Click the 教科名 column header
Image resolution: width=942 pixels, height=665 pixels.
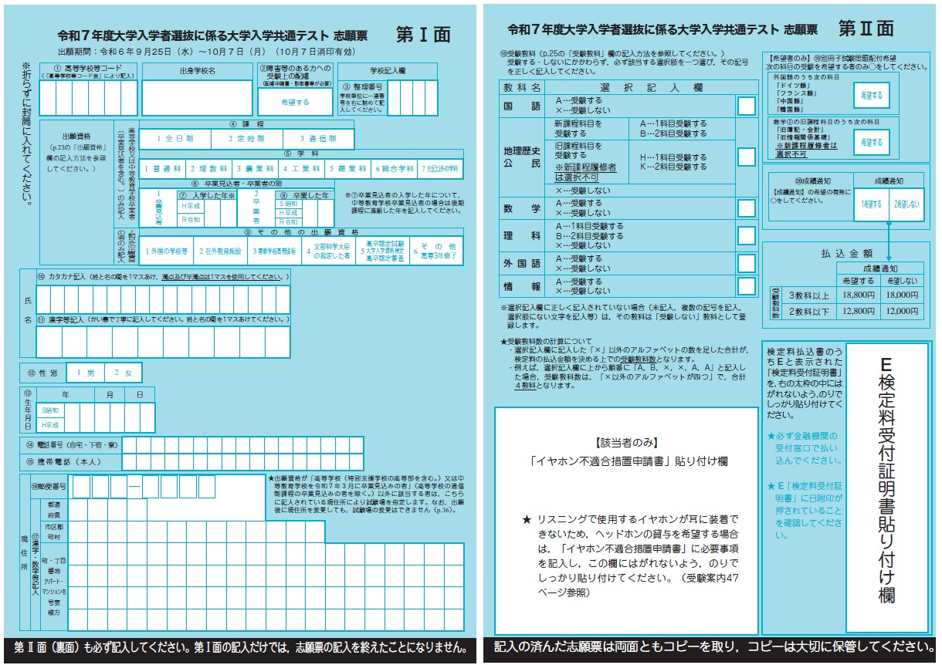pos(523,89)
